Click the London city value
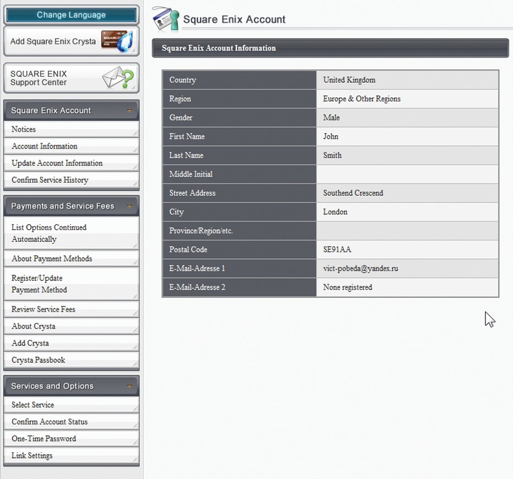 coord(336,212)
